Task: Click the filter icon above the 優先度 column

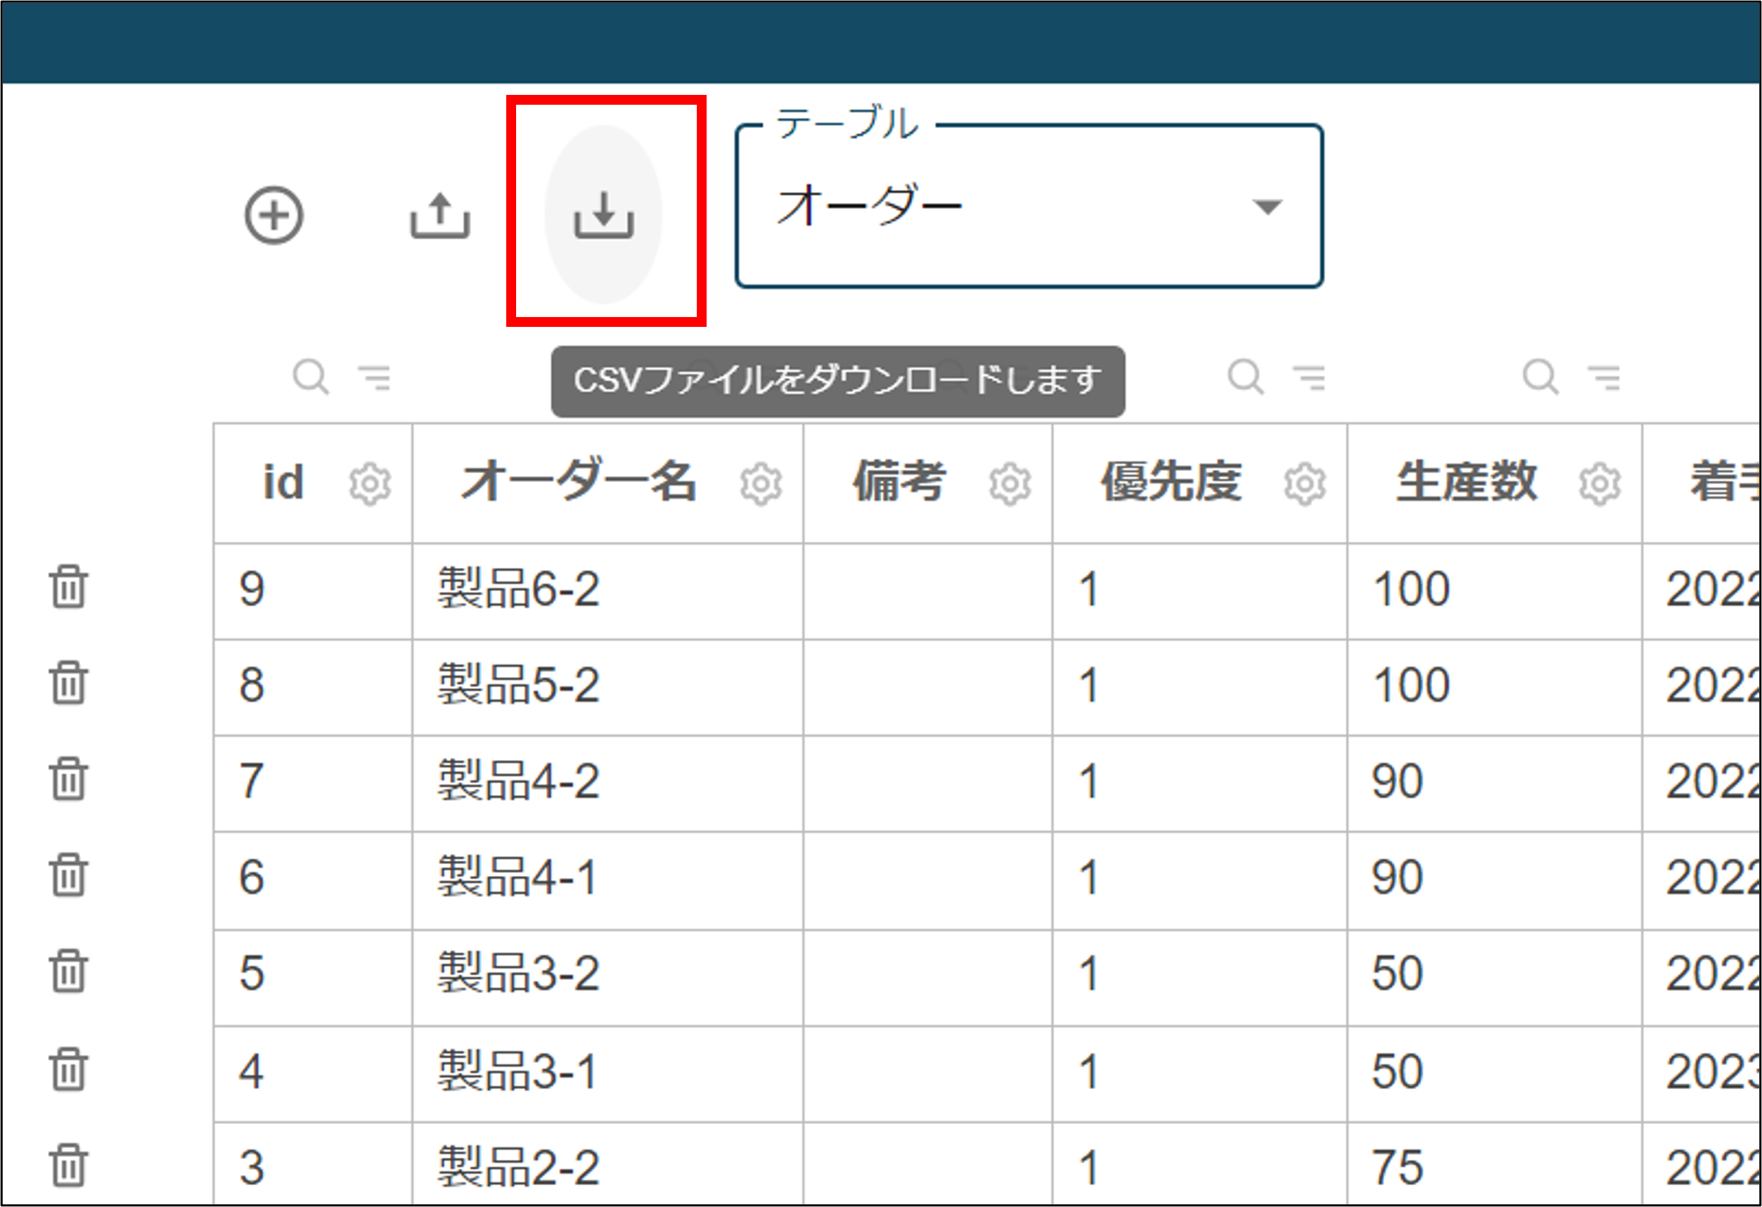Action: click(x=1309, y=377)
